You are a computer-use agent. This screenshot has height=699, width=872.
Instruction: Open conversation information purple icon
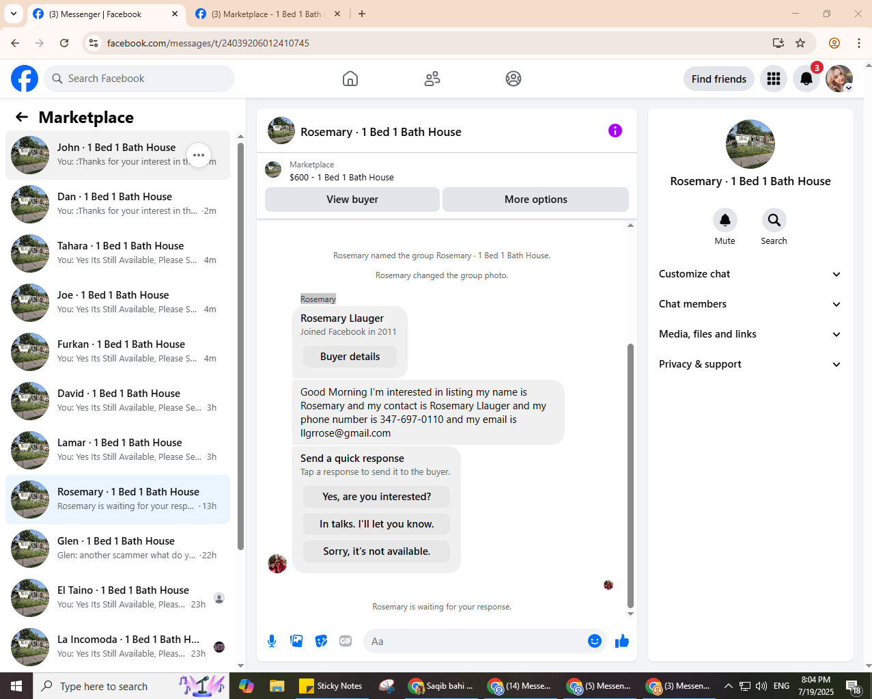(615, 131)
